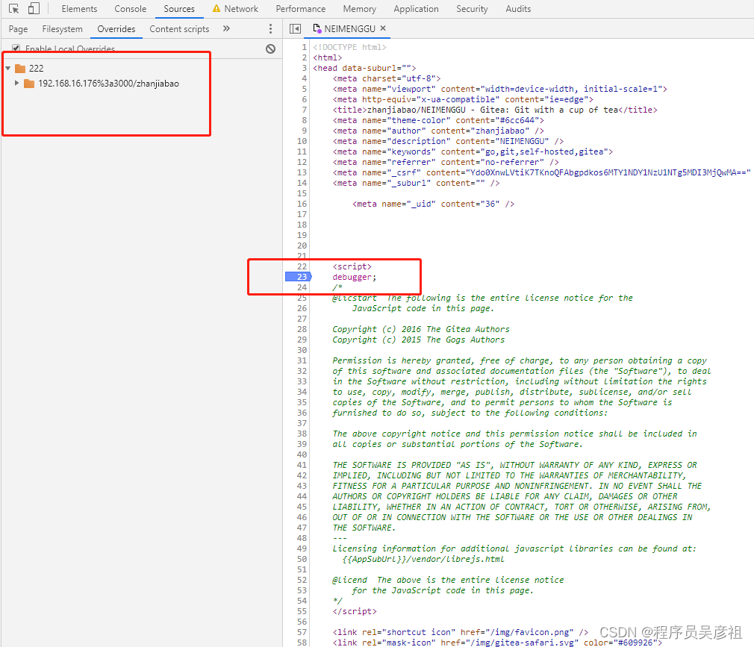The image size is (754, 647).
Task: Click the closing </script> tag line
Action: tap(355, 611)
